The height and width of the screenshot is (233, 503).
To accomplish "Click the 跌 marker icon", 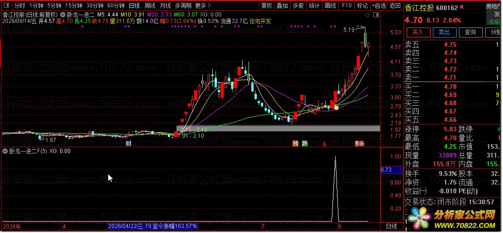I will (x=305, y=144).
